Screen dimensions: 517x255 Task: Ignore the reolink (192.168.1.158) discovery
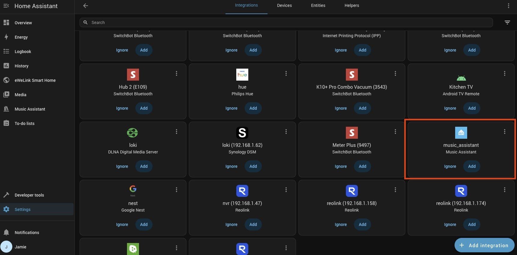tap(341, 224)
